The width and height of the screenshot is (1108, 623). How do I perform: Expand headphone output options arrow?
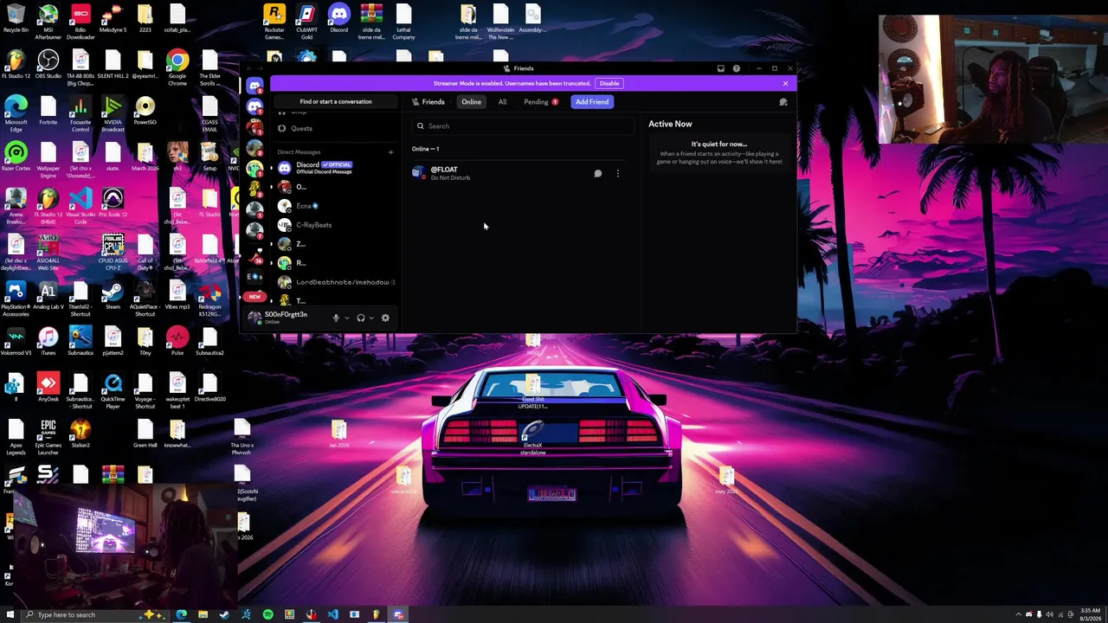(372, 318)
